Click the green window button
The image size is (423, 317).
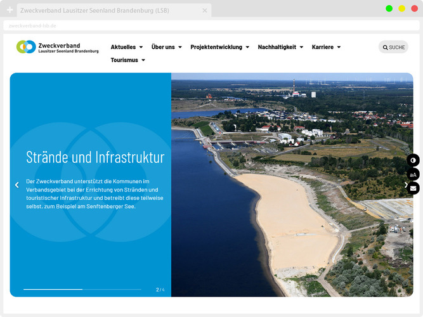pos(389,8)
